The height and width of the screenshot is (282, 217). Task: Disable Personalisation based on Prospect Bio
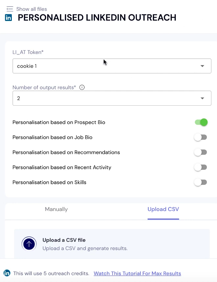[x=201, y=122]
